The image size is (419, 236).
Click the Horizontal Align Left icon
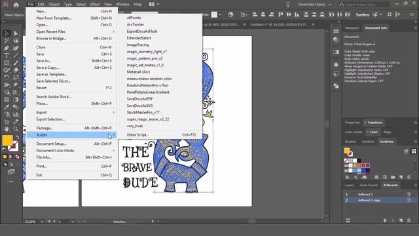pos(255,14)
